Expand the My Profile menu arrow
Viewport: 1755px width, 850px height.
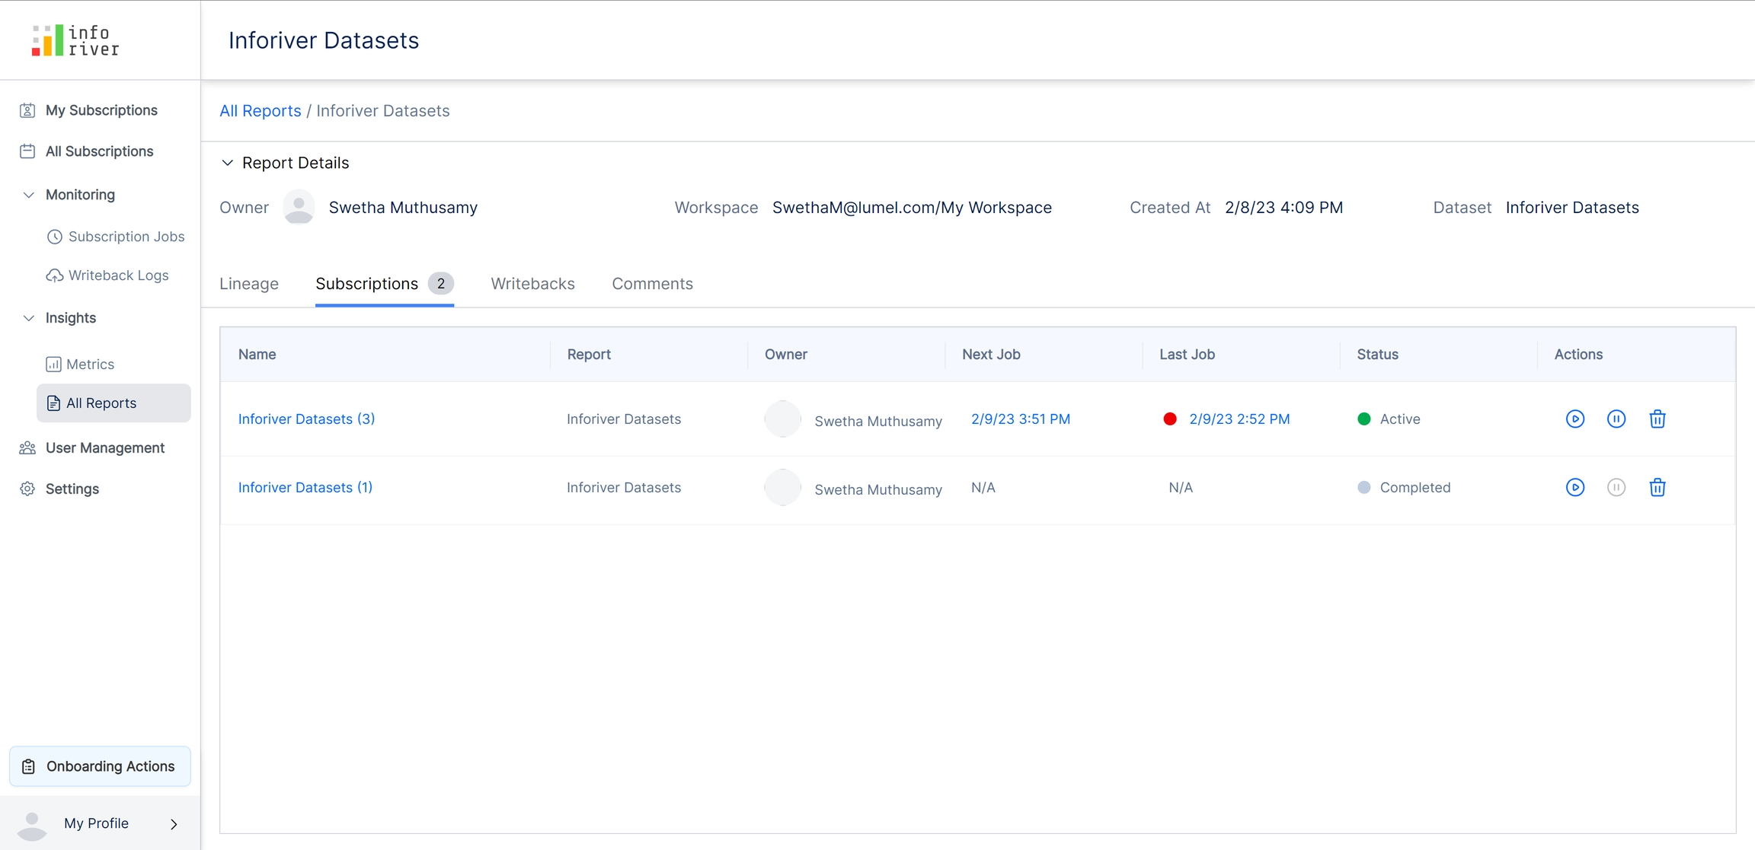[174, 823]
